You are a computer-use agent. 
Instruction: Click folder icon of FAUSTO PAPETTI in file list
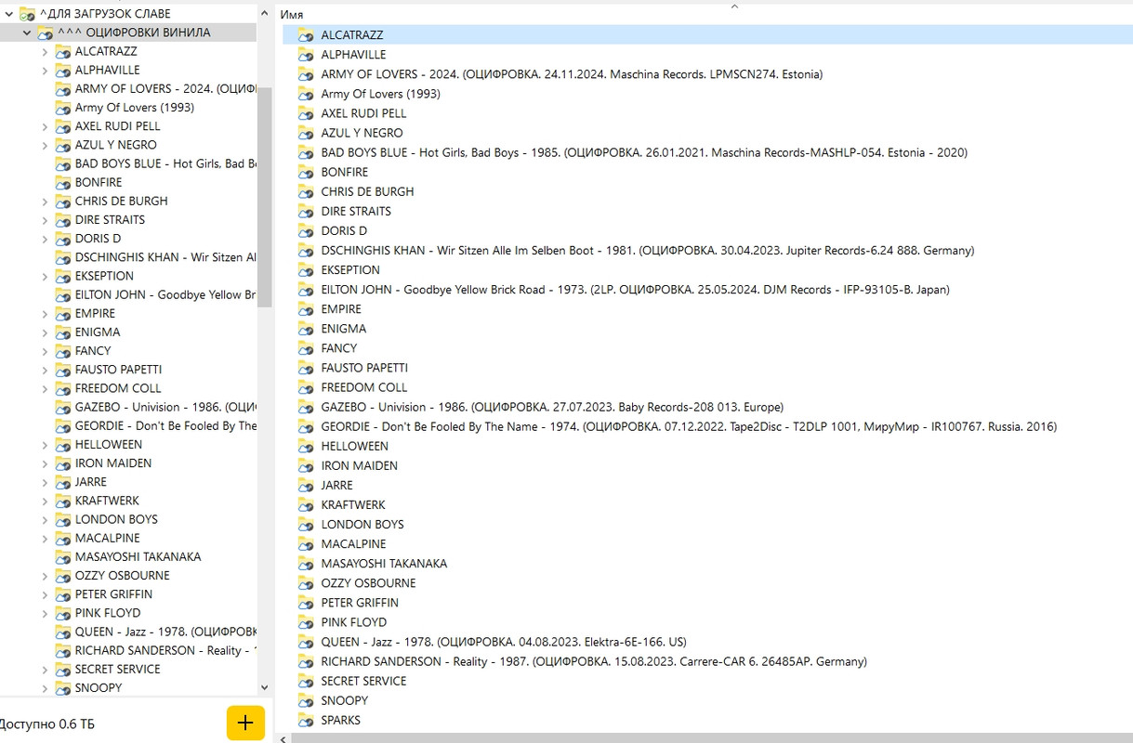click(x=306, y=368)
